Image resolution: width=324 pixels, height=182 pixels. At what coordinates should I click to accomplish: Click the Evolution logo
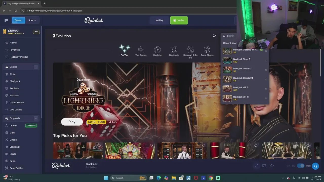pyautogui.click(x=62, y=36)
